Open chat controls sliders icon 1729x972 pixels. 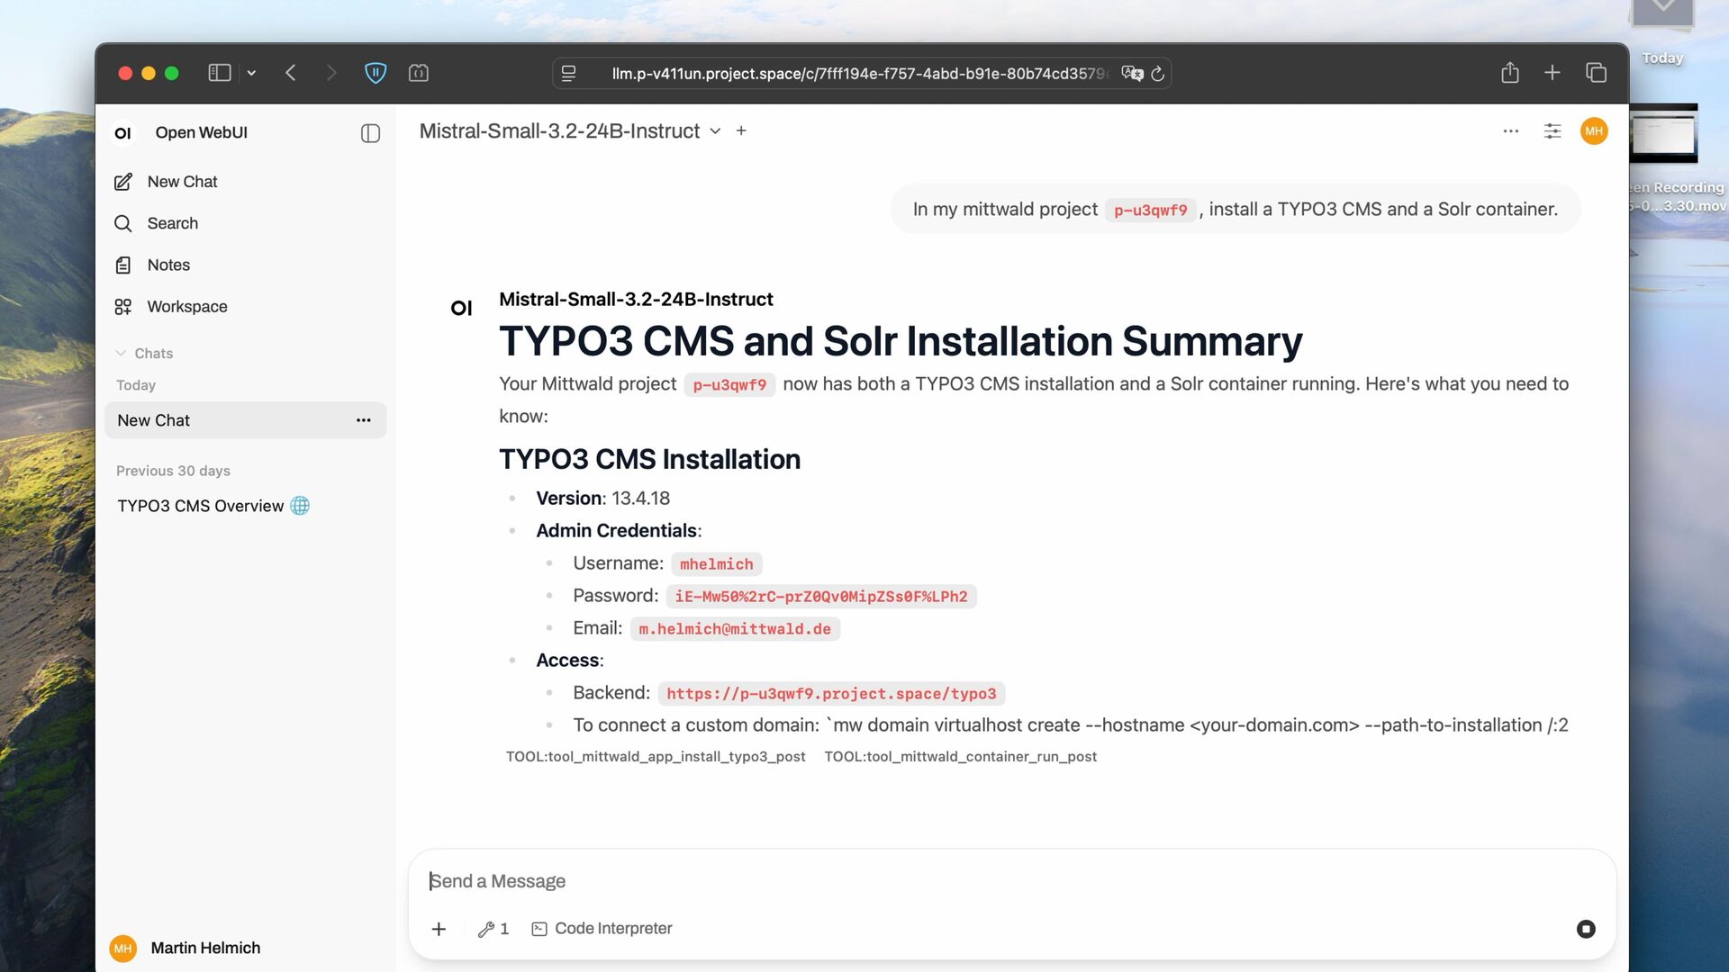click(1552, 131)
